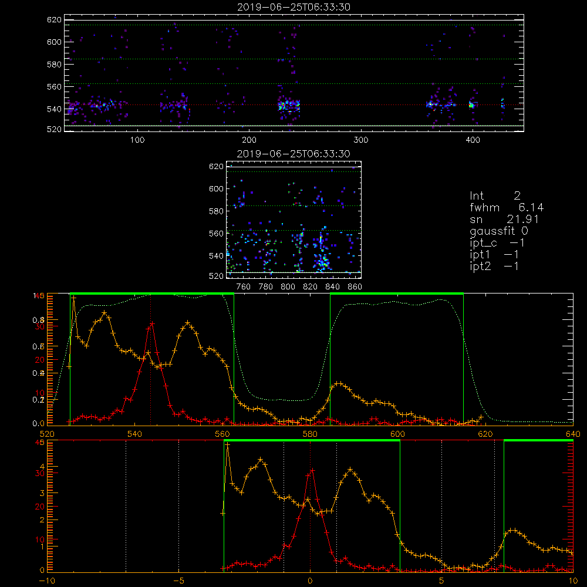
Task: Click x-axis label 5 on bottom plot
Action: [x=442, y=581]
